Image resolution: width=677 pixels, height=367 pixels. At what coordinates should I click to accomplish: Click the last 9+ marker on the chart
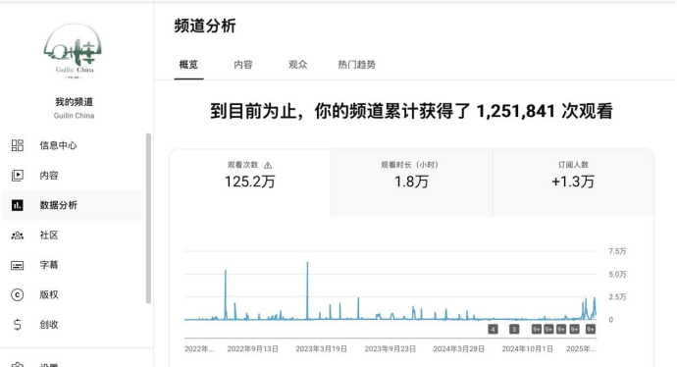pyautogui.click(x=591, y=330)
